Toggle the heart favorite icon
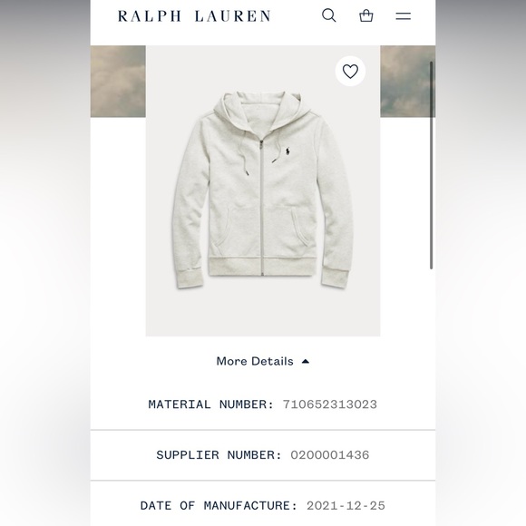This screenshot has height=526, width=526. coord(350,71)
